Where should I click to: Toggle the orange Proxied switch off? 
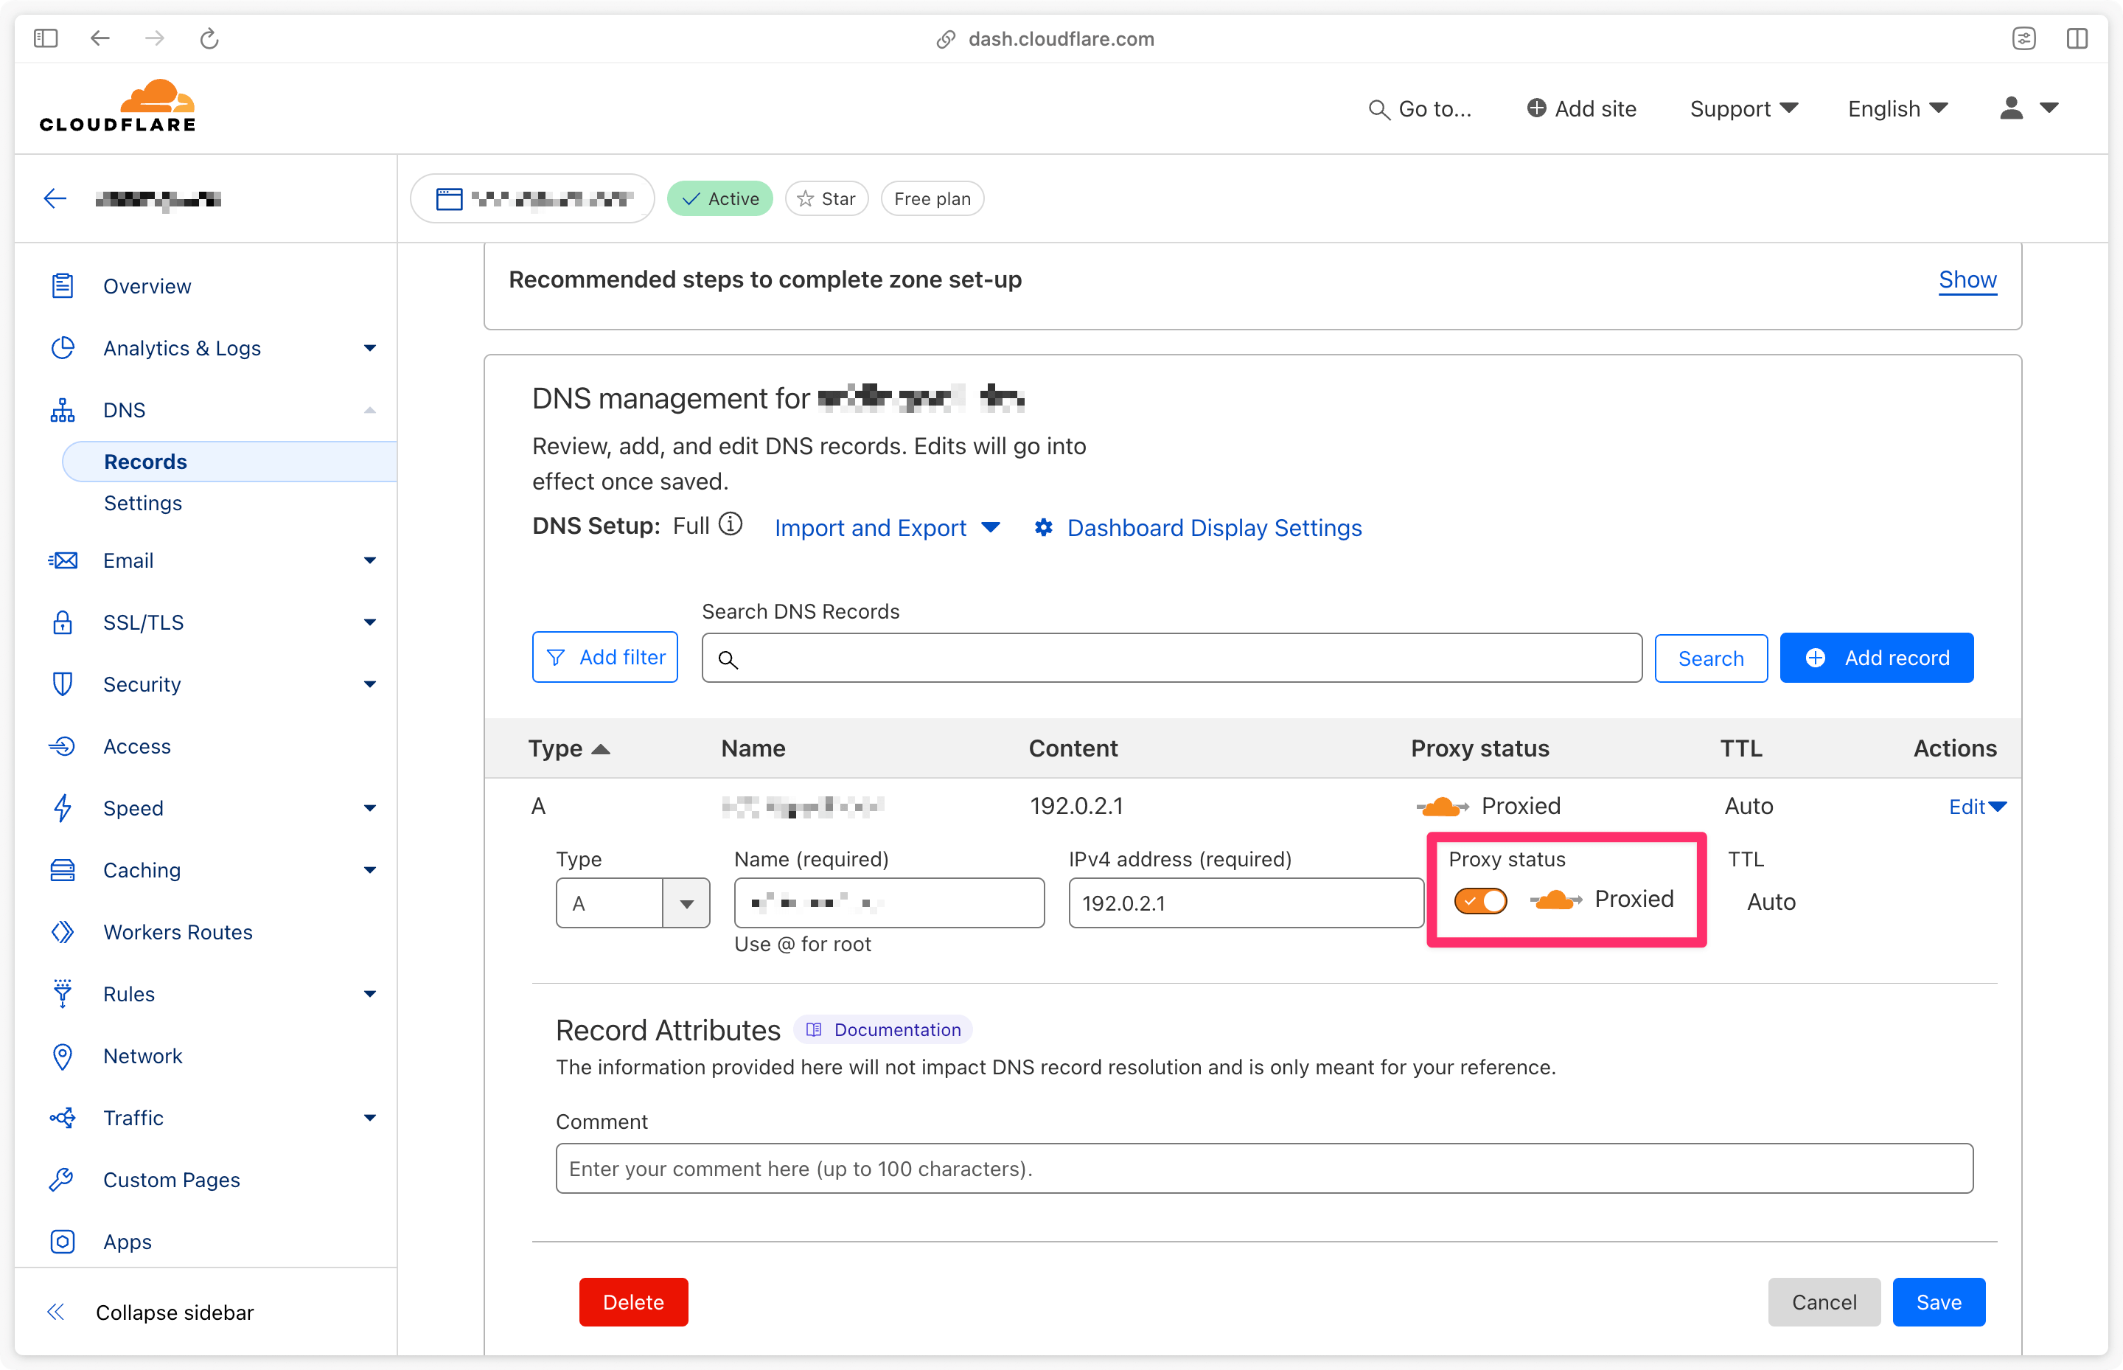coord(1477,900)
